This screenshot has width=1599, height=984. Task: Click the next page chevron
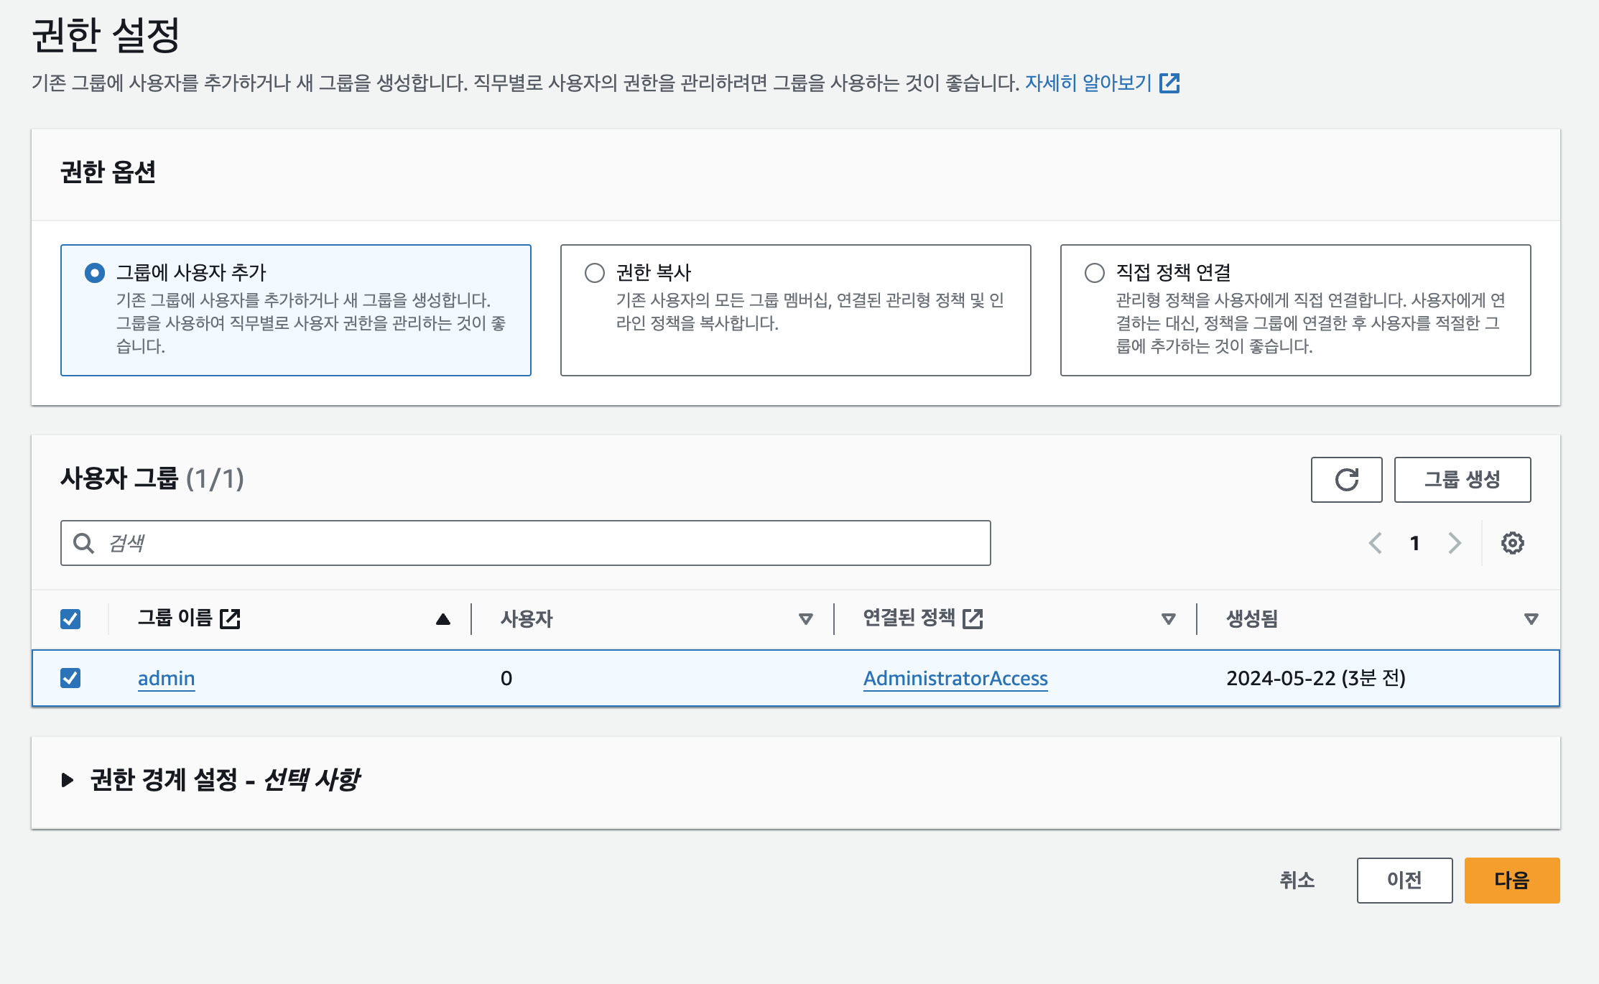(1455, 543)
